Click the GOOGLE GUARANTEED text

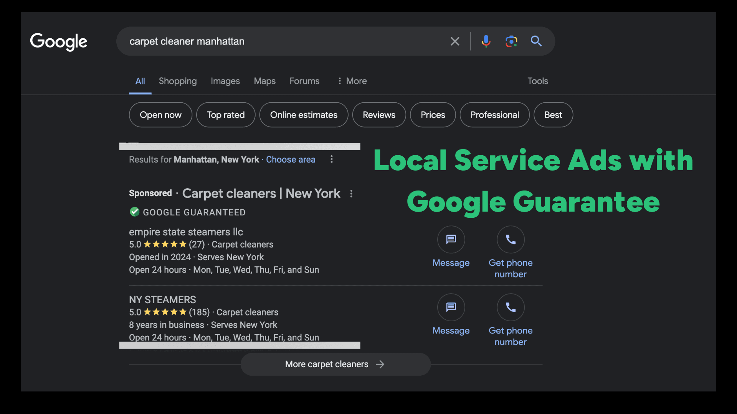(194, 212)
